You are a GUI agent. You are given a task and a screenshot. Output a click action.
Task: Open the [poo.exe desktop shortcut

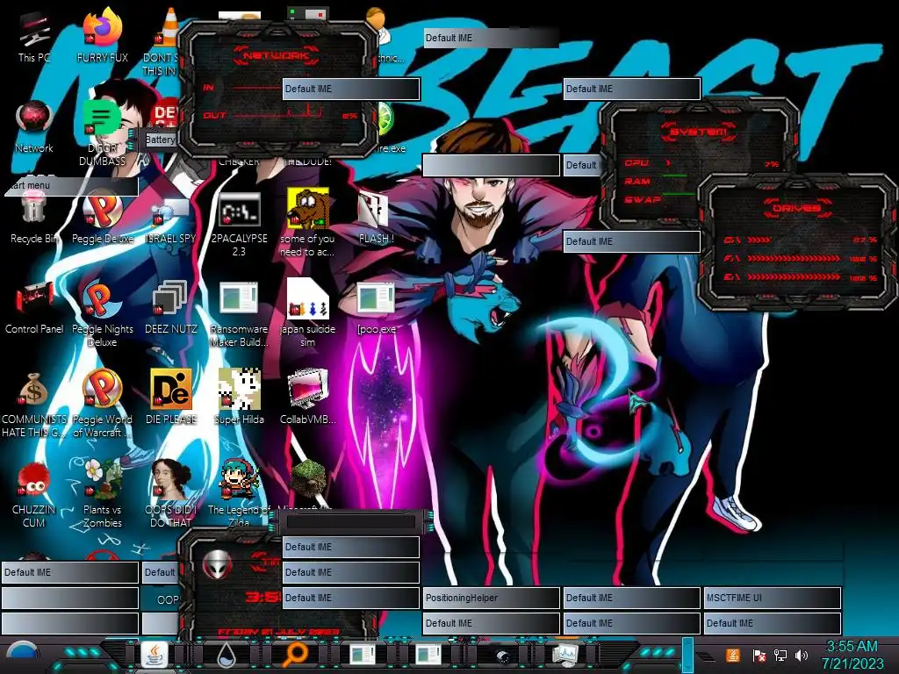pyautogui.click(x=376, y=308)
